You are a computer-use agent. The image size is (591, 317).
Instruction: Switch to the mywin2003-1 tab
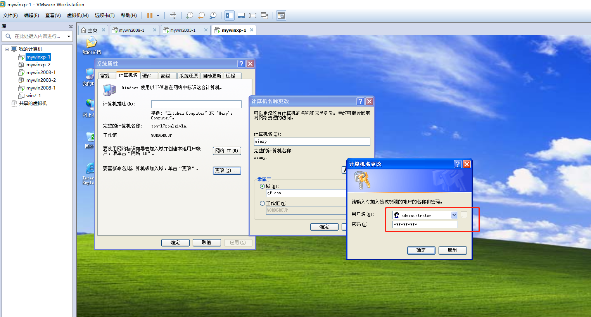click(x=182, y=30)
